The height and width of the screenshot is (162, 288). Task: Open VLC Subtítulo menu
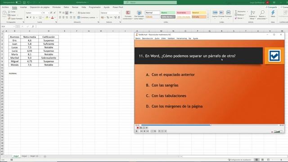click(171, 38)
